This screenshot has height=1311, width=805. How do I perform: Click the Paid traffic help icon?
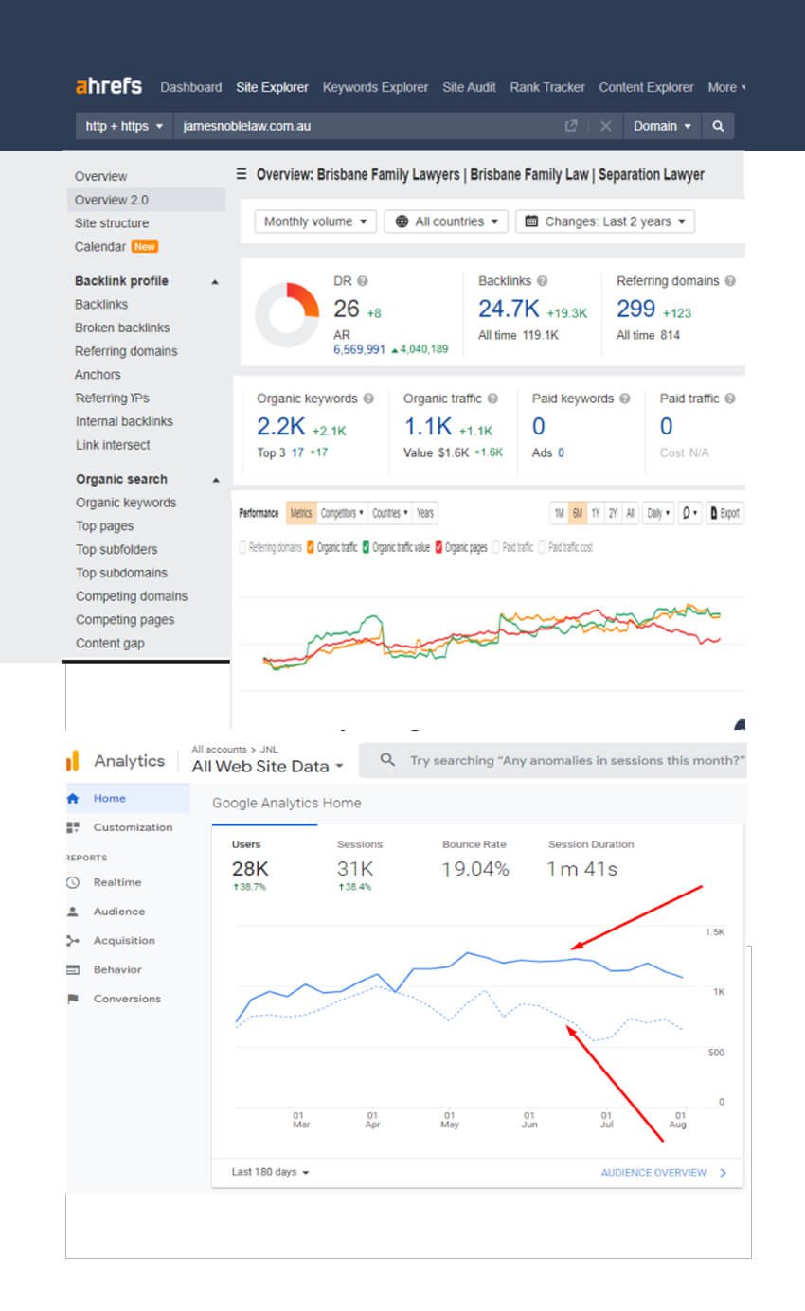coord(728,399)
